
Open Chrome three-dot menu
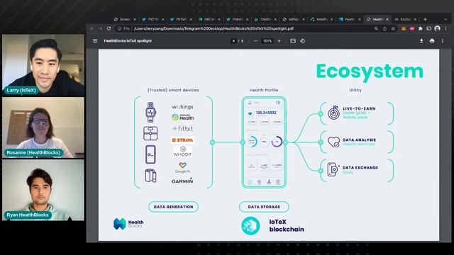click(x=446, y=28)
